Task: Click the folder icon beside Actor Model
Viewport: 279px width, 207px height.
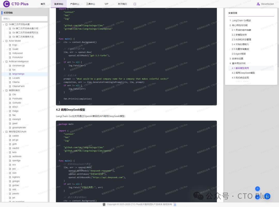Action: click(x=6, y=41)
